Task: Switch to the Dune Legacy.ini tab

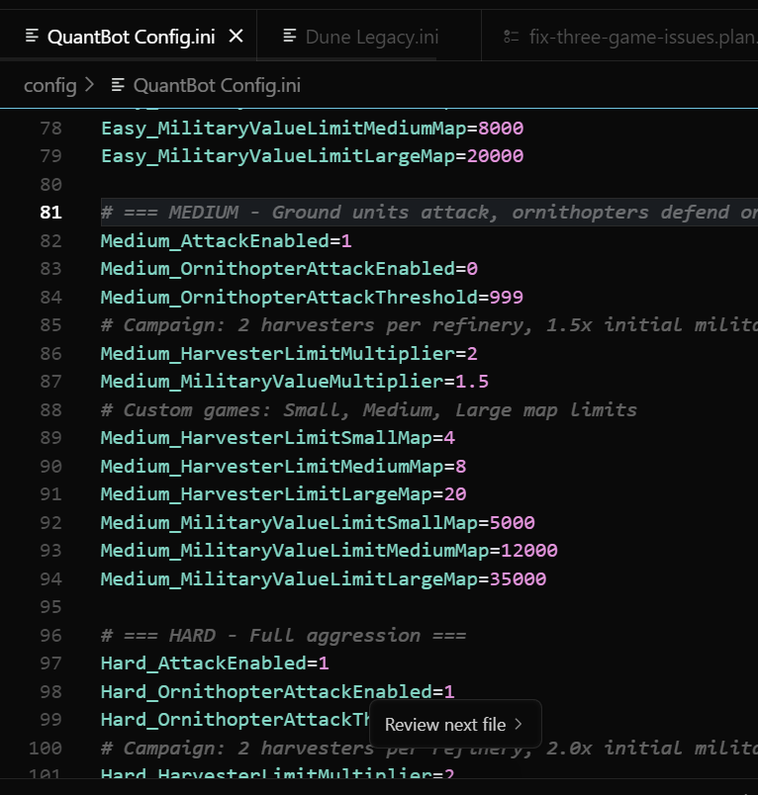Action: coord(371,37)
